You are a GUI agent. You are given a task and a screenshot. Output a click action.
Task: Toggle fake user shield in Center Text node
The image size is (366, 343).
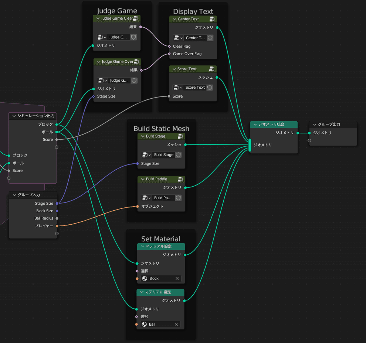[210, 38]
